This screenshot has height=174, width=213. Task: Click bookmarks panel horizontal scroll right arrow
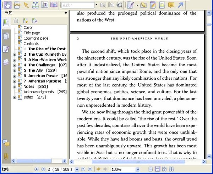click(65, 161)
